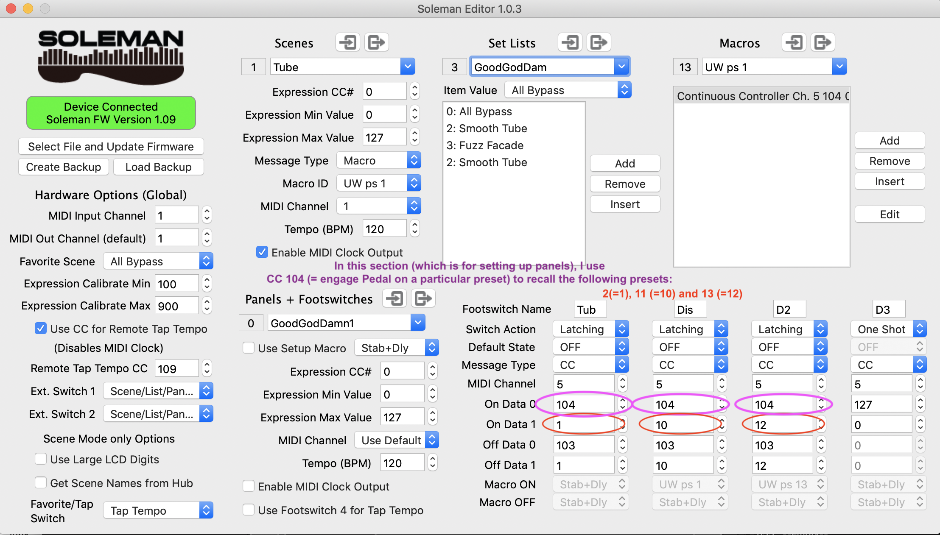Click the Scenes Expression CC# stepper
Viewport: 940px width, 535px height.
pos(415,92)
